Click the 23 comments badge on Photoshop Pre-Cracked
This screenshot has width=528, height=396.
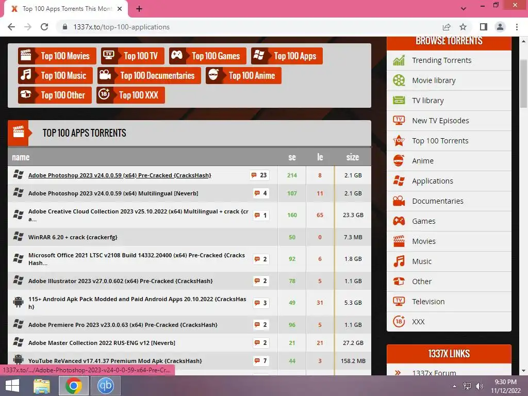(259, 175)
